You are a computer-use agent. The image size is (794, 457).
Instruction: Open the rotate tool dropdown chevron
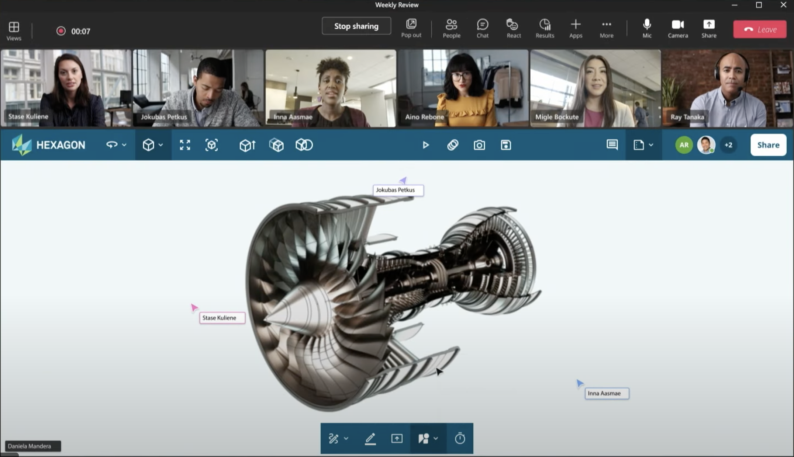124,145
